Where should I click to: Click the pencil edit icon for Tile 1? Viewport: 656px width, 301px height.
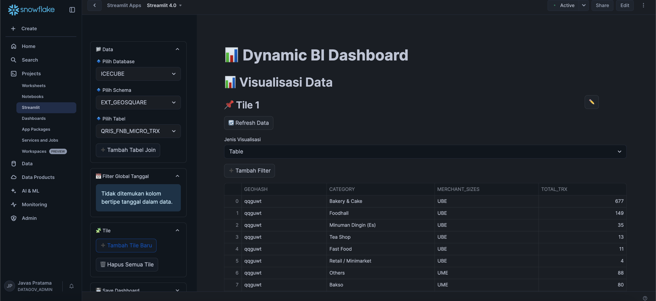591,102
